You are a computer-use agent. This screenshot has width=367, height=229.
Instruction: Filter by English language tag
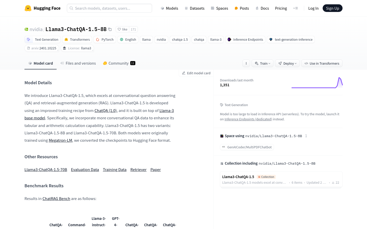click(128, 39)
